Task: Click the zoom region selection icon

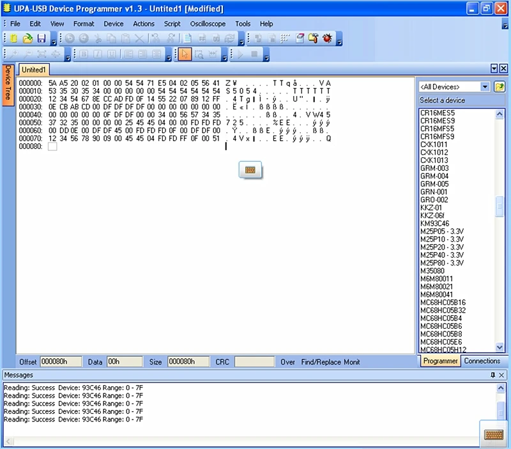Action: click(x=199, y=54)
